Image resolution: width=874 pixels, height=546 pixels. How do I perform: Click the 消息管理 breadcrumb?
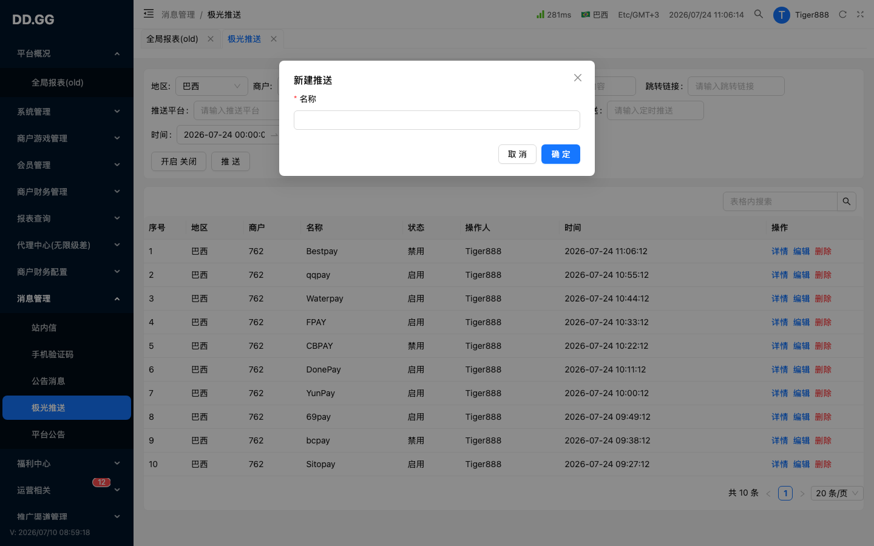(178, 15)
